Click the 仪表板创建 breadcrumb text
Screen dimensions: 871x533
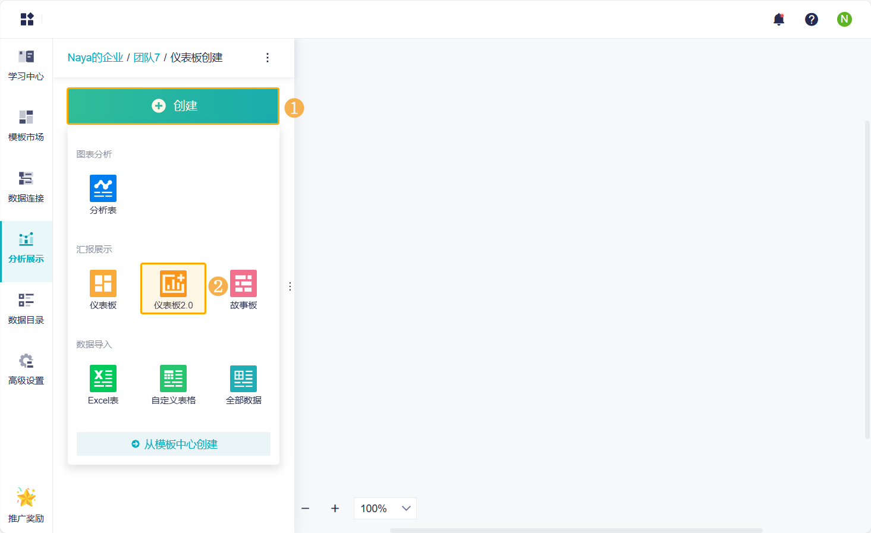click(x=197, y=58)
